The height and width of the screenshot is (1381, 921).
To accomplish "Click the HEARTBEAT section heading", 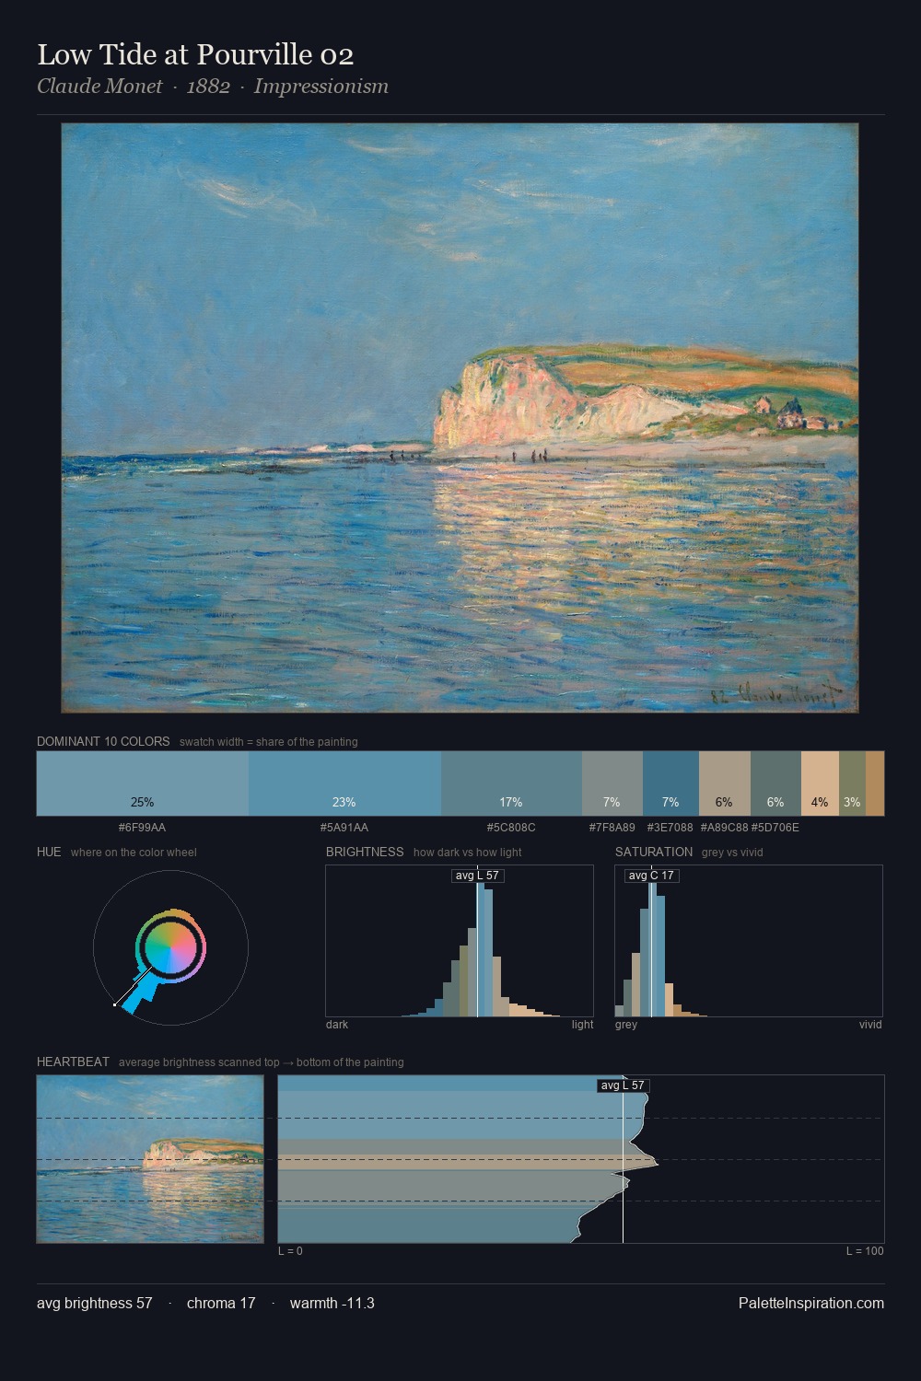I will pos(73,1062).
